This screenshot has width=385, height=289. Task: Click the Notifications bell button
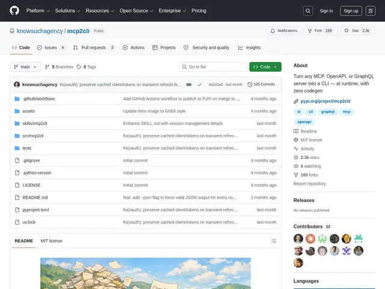[284, 31]
